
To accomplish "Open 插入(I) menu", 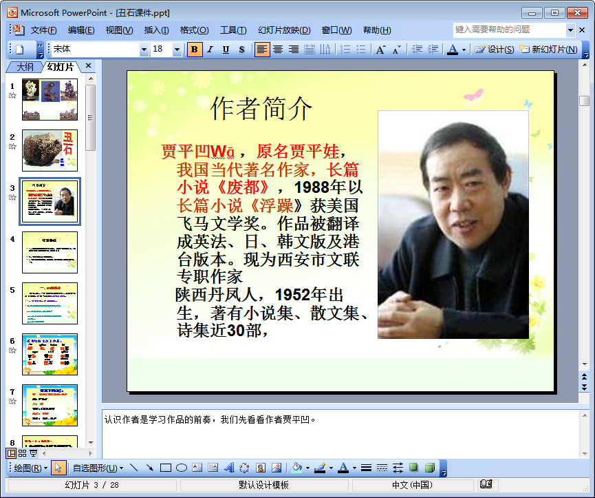I will 156,30.
